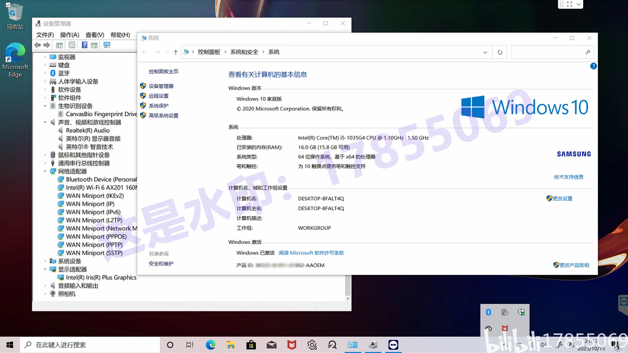Open 系统保护 link
This screenshot has height=353, width=628.
point(159,106)
